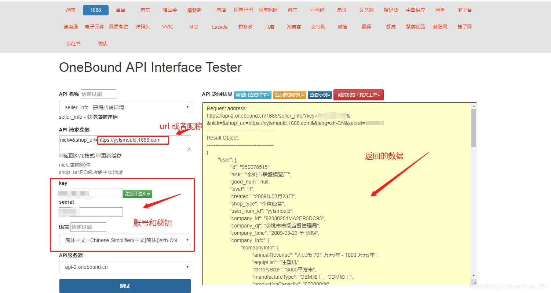The image size is (551, 293).
Task: Switch to the 淘宝 platform tab
Action: (71, 10)
